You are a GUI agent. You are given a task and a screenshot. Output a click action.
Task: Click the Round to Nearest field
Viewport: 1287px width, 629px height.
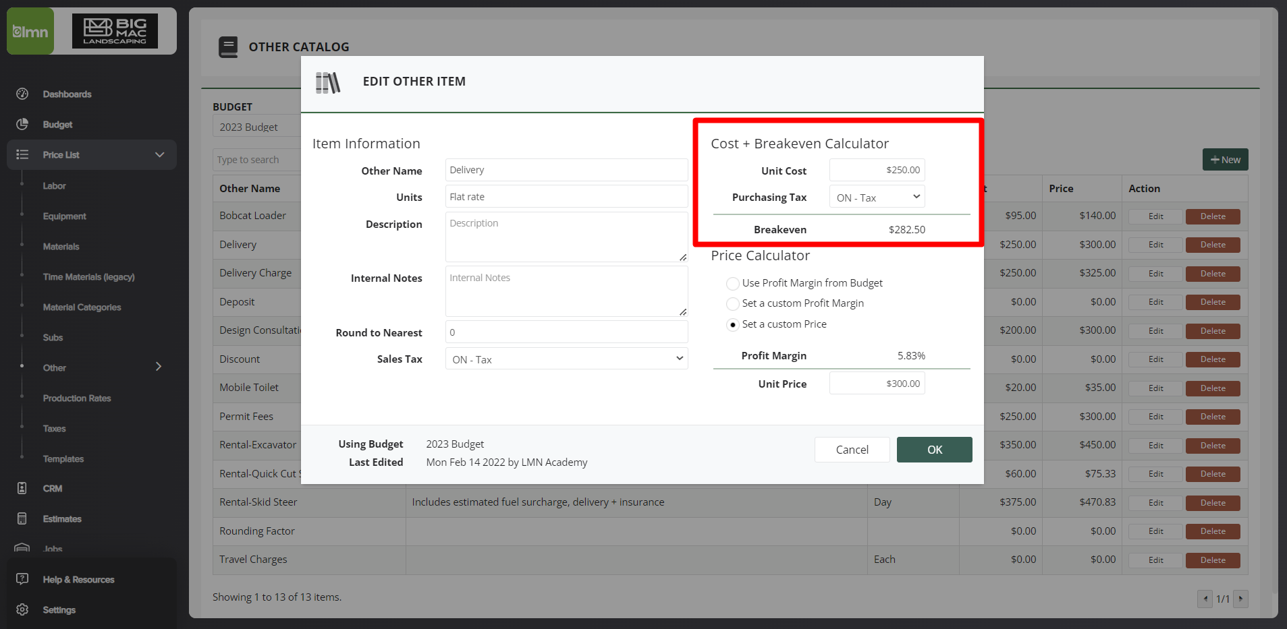click(x=567, y=332)
